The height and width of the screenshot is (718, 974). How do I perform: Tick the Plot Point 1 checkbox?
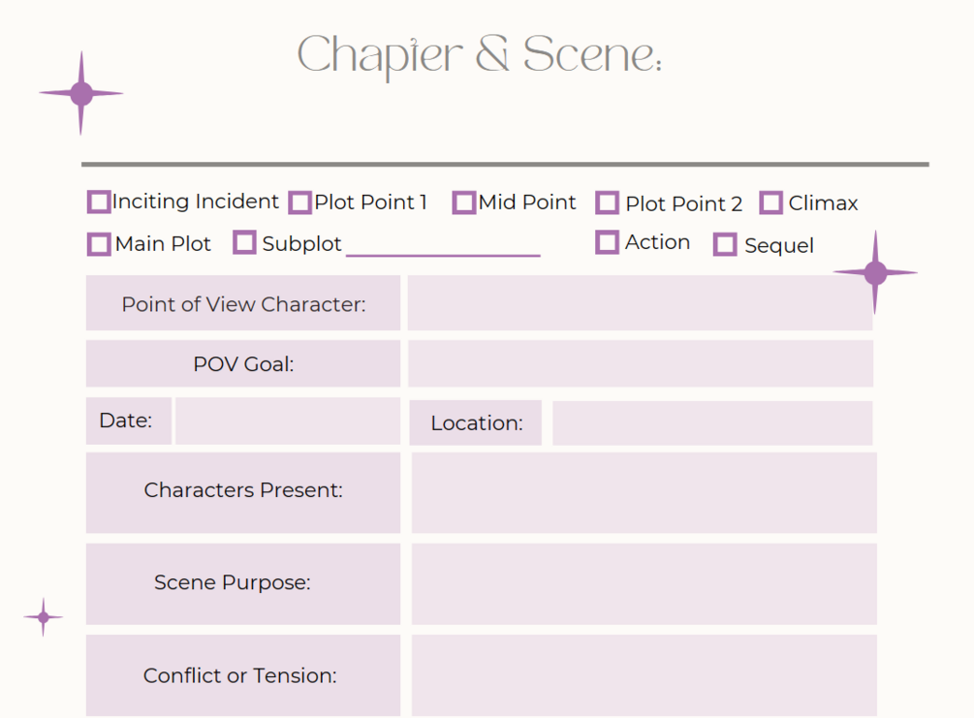click(x=300, y=203)
